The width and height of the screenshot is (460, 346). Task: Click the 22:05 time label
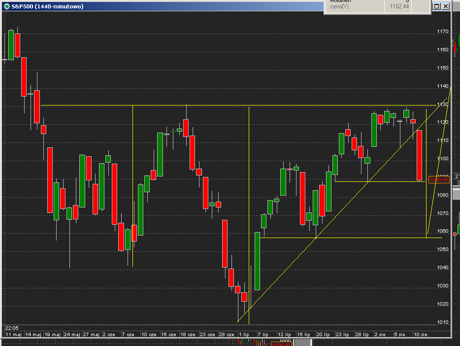pos(12,328)
